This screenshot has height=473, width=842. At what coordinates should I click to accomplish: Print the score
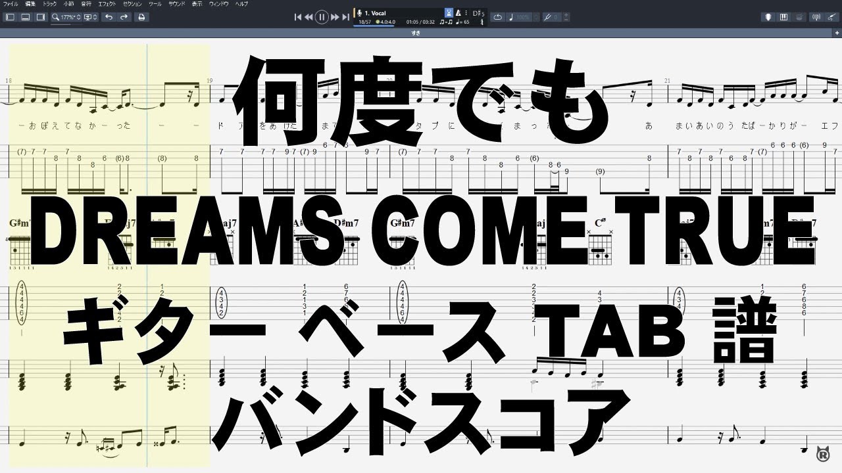(141, 17)
